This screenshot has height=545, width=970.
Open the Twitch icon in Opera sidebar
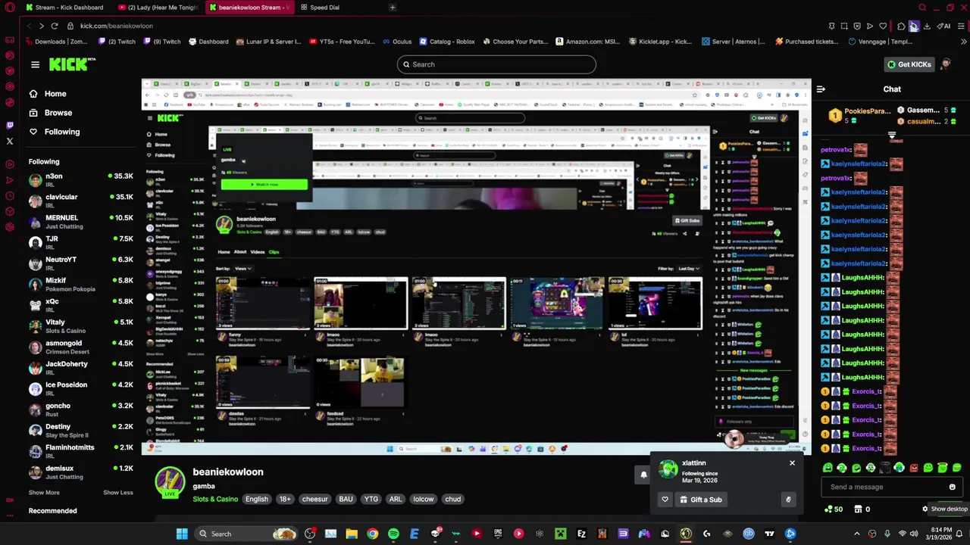pos(9,125)
